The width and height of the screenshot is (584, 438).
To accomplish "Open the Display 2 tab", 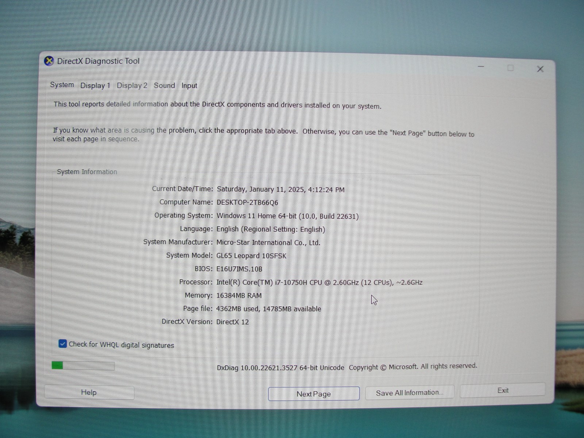I will pos(132,85).
